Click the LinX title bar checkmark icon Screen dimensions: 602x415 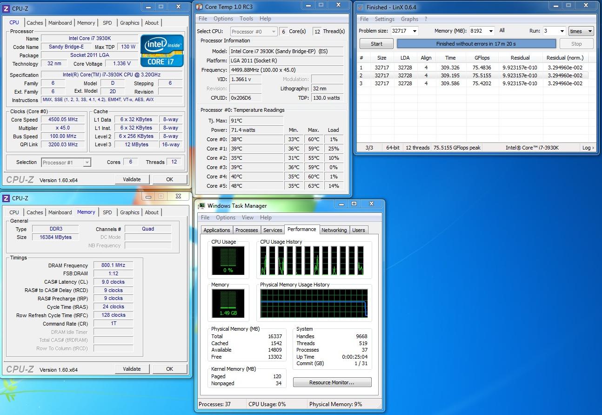coord(360,7)
